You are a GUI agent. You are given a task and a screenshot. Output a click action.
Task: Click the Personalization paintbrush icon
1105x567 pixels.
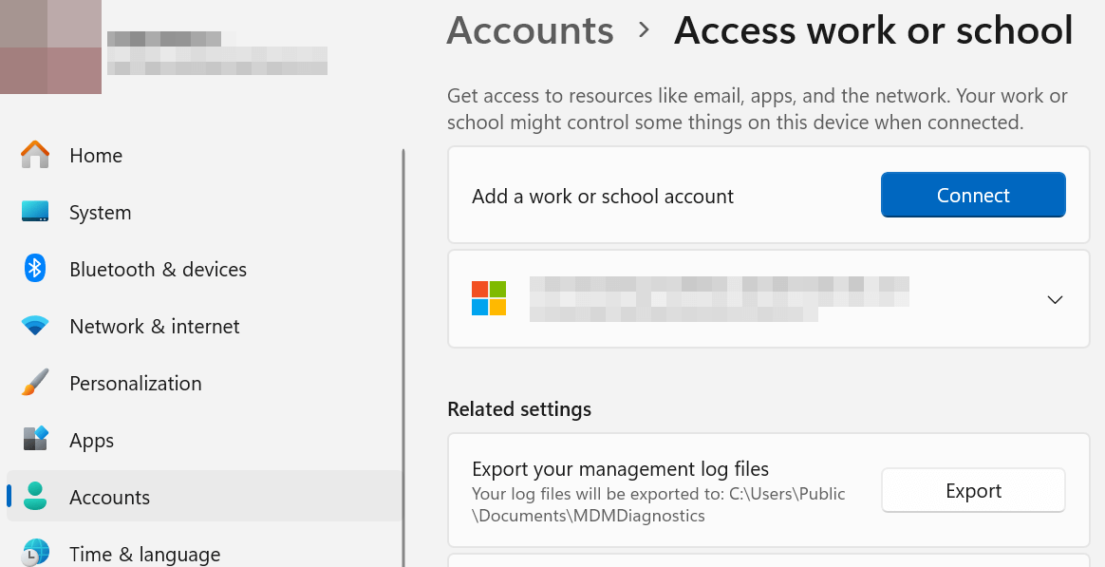(x=35, y=383)
